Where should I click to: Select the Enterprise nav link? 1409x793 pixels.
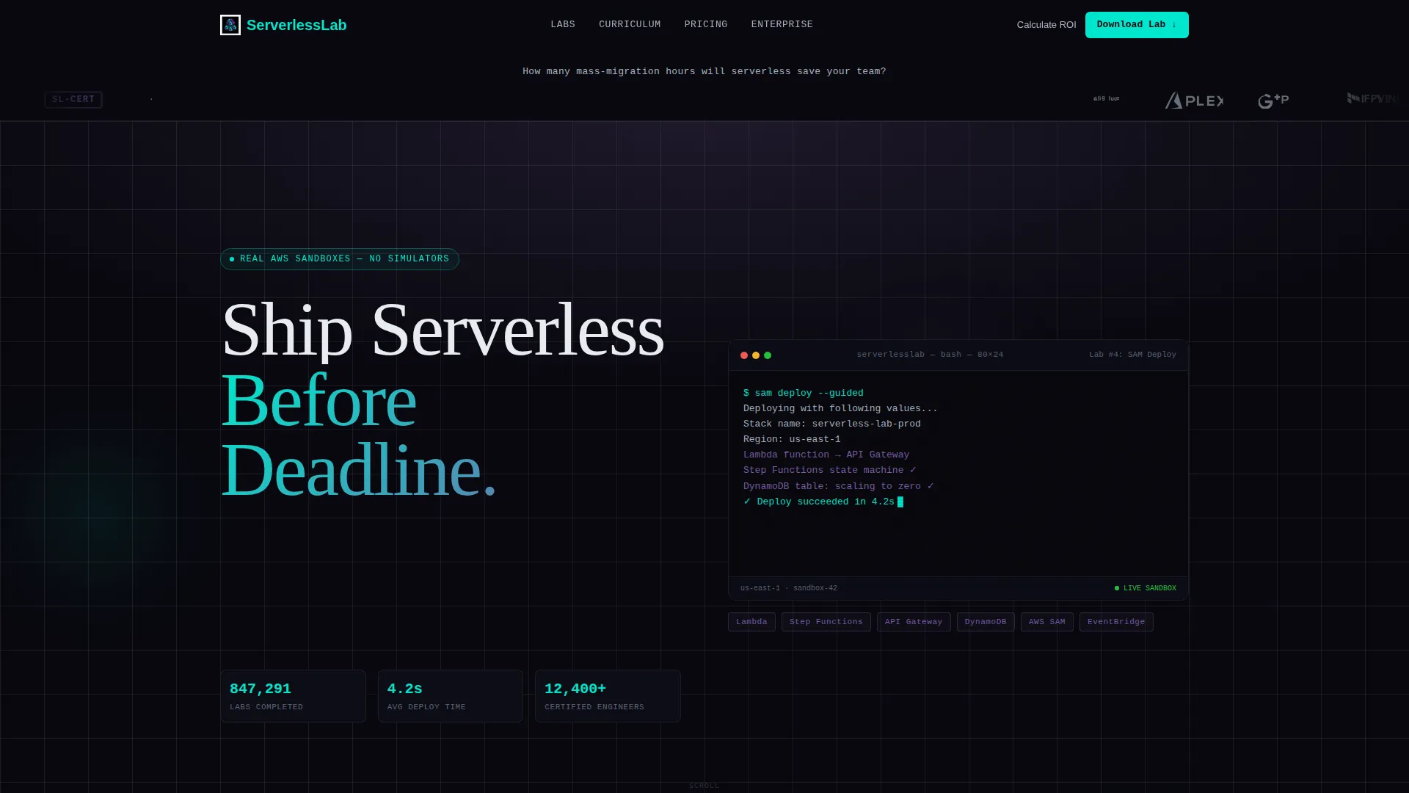[x=782, y=24]
